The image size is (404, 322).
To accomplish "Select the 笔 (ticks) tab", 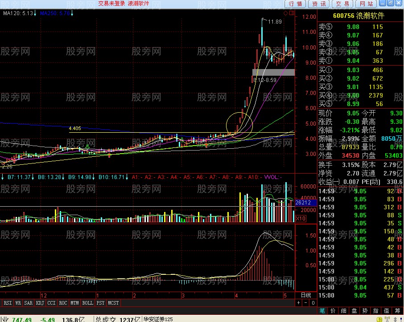I will 322,311.
